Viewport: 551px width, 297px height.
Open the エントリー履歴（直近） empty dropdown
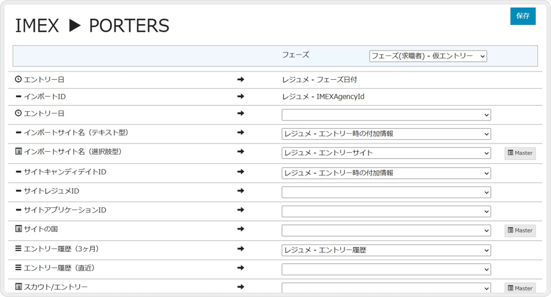point(386,269)
